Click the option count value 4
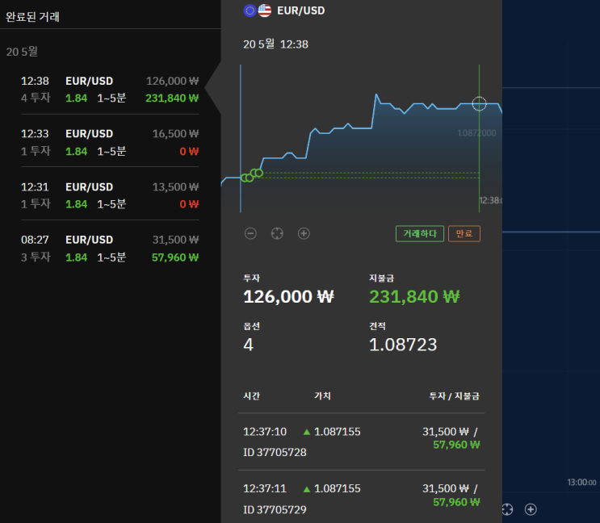This screenshot has height=523, width=600. (x=249, y=345)
